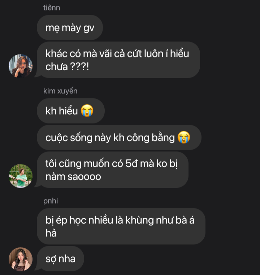Viewport: 260px width, 275px height.
Task: Click the sender name "kim xuyến"
Action: (60, 91)
